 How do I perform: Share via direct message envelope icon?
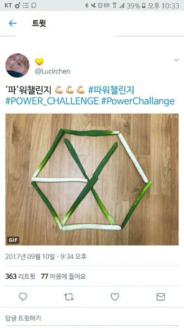[161, 297]
